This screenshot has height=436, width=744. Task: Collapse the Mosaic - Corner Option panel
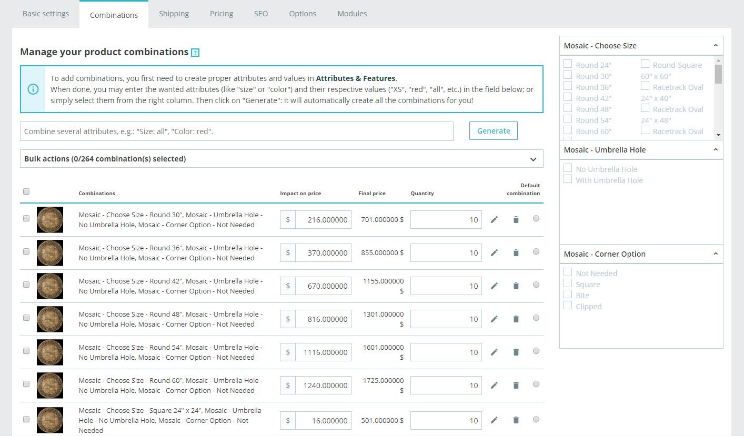click(x=715, y=254)
